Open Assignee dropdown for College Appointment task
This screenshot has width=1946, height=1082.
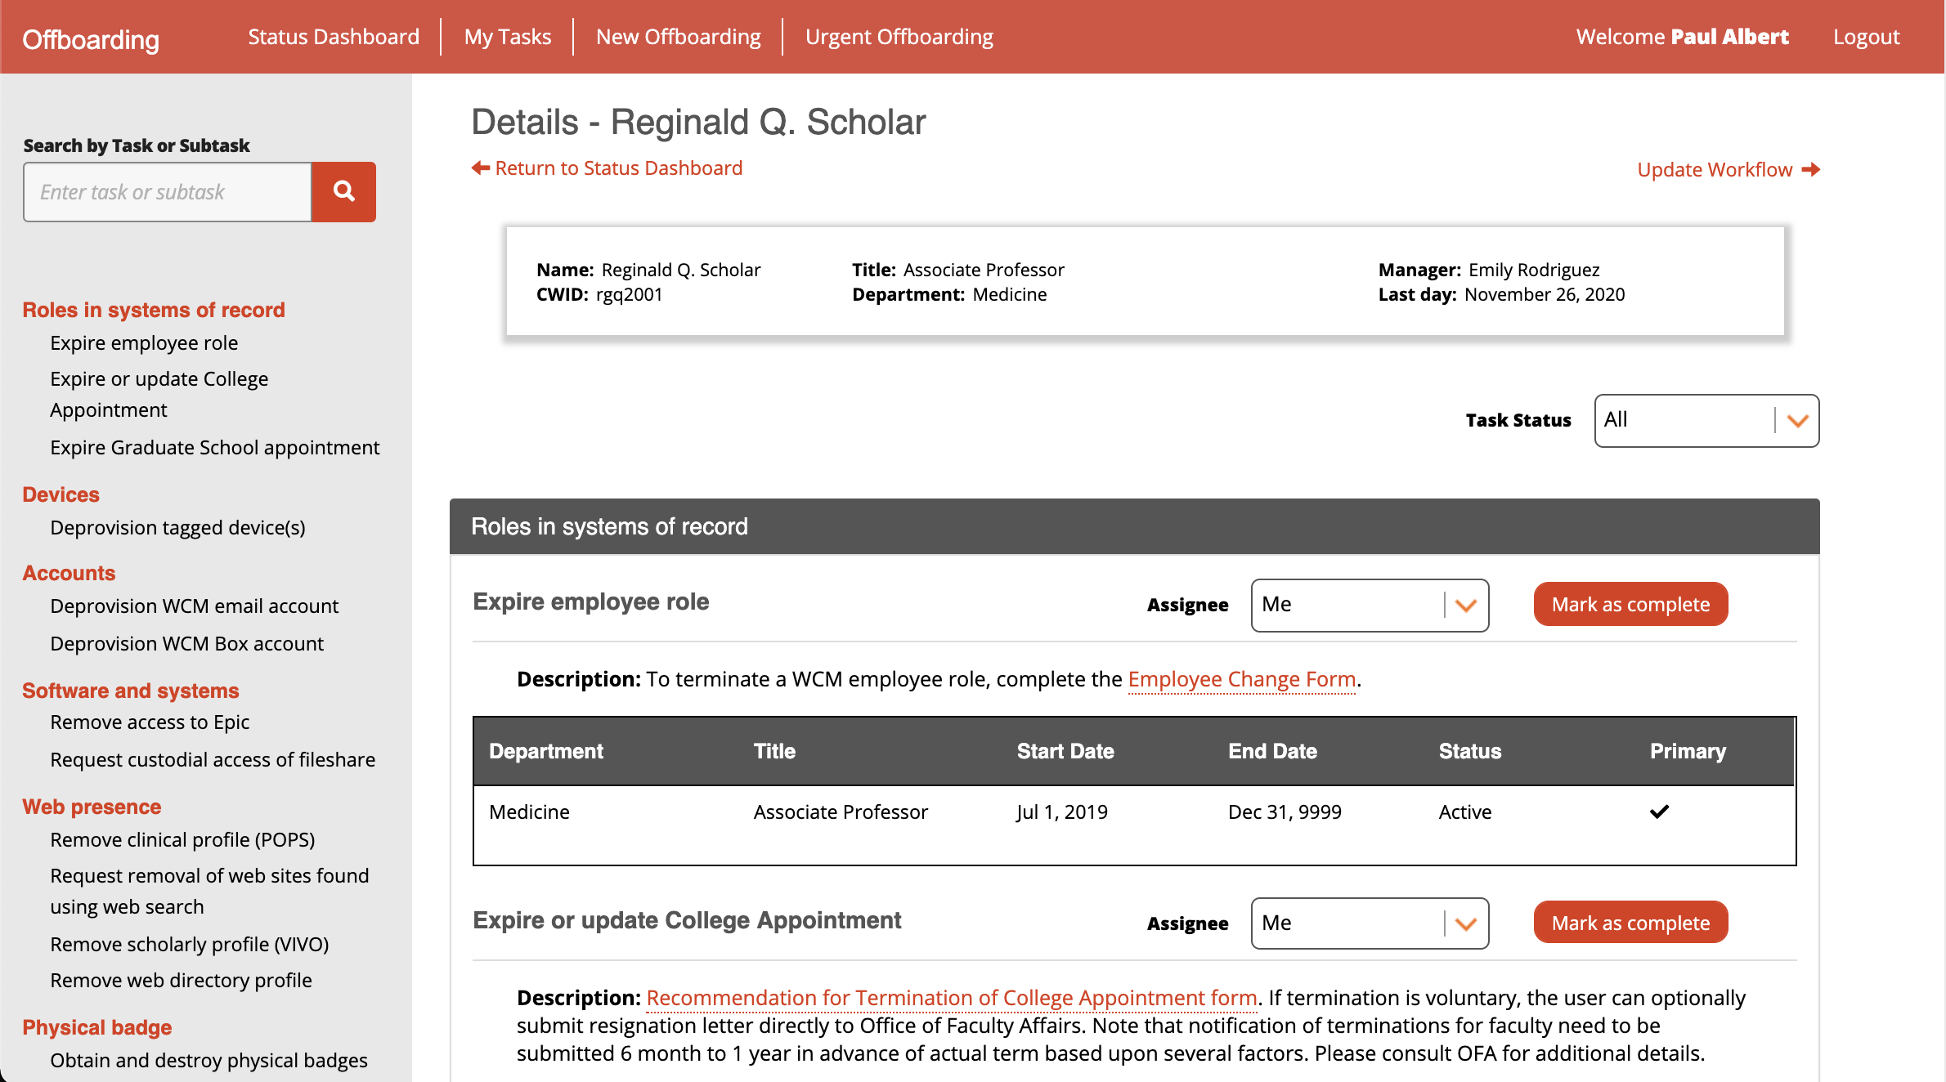[1370, 923]
